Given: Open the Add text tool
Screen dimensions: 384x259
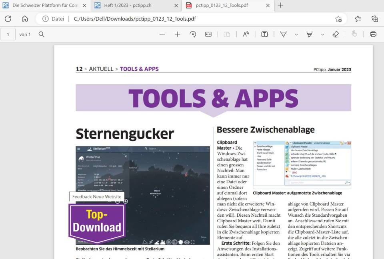Looking at the screenshot, I should click(264, 34).
